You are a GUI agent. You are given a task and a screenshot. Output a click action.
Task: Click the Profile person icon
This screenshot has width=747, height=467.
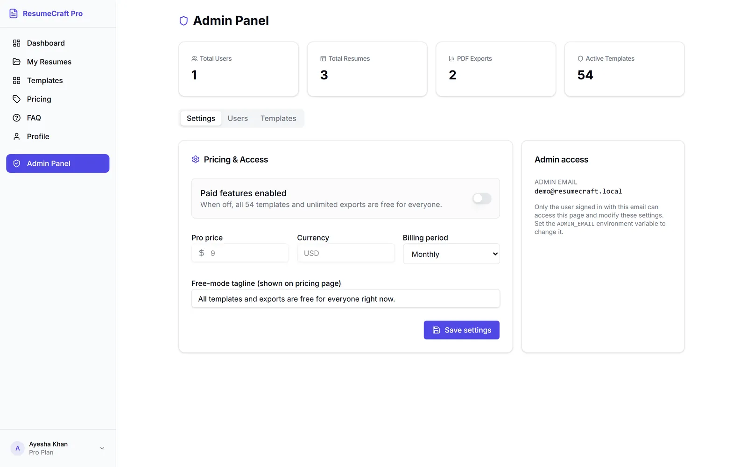(x=17, y=136)
